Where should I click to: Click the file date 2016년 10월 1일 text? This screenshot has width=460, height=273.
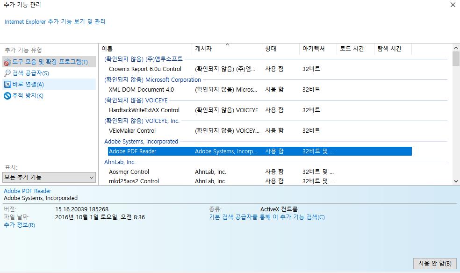pos(100,217)
